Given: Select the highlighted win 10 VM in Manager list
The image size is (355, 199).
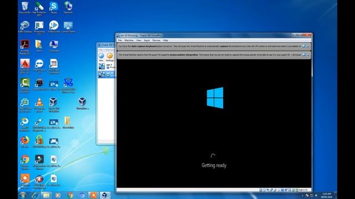Looking at the screenshot, I should (x=106, y=74).
